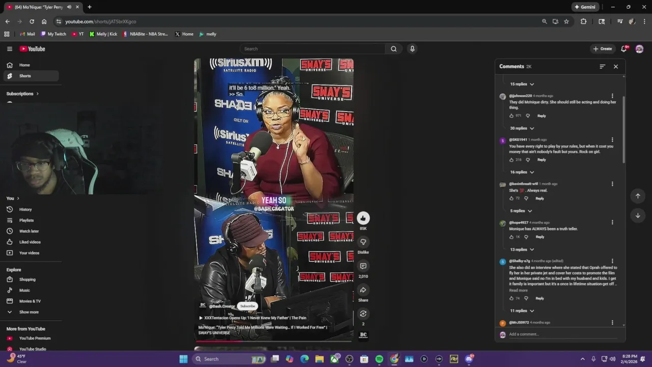
Task: Read more of @Shelby-s7g comment
Action: tap(519, 291)
